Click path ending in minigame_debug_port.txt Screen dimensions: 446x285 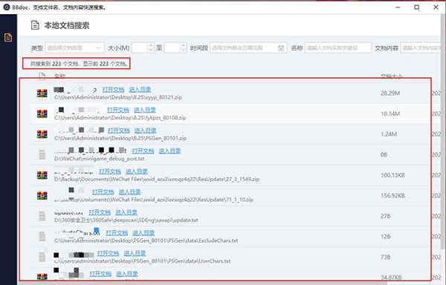100,159
